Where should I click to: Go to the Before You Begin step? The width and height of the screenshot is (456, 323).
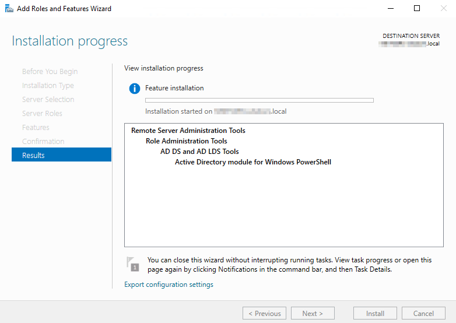point(50,72)
